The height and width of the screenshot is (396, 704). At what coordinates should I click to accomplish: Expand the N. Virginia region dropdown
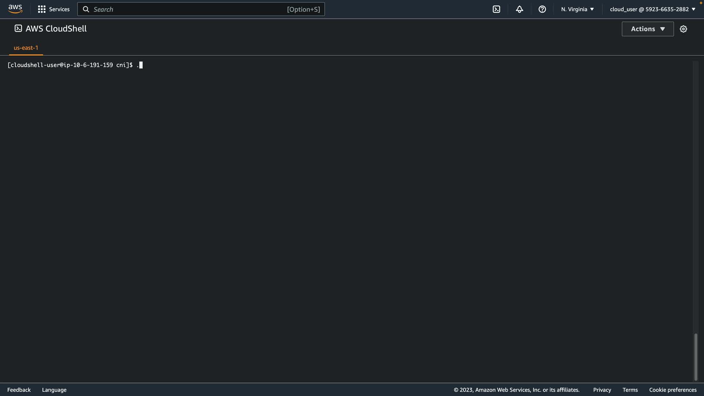(x=577, y=9)
